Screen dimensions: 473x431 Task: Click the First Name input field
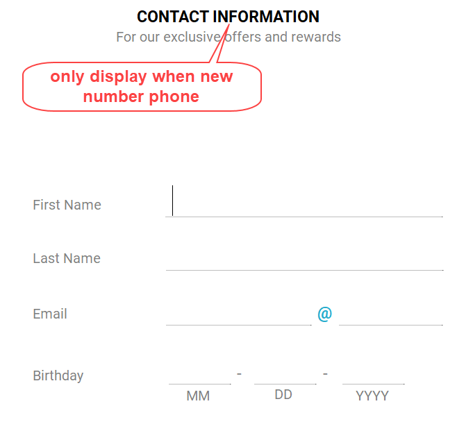tap(304, 203)
